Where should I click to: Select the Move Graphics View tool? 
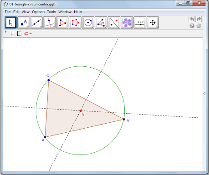click(x=153, y=23)
